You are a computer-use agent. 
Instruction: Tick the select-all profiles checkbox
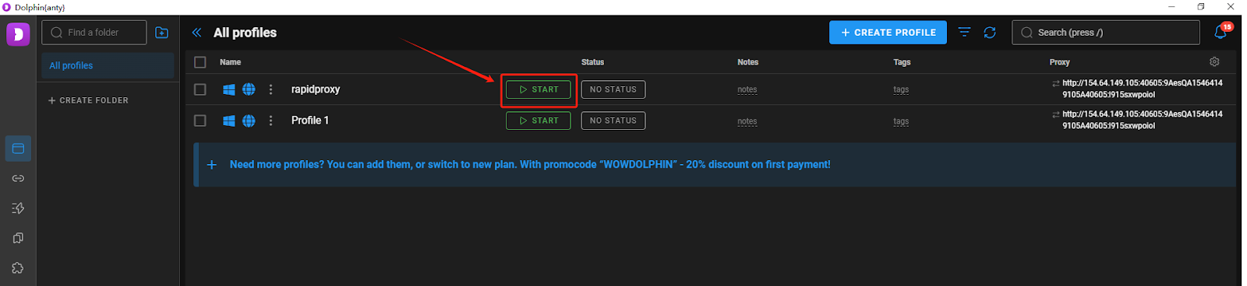pyautogui.click(x=200, y=62)
